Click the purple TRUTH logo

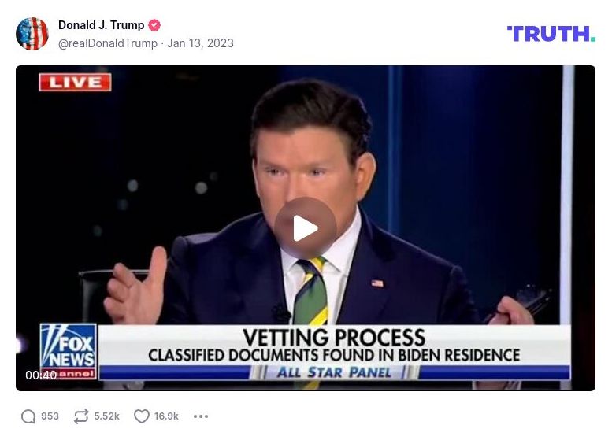click(x=551, y=34)
